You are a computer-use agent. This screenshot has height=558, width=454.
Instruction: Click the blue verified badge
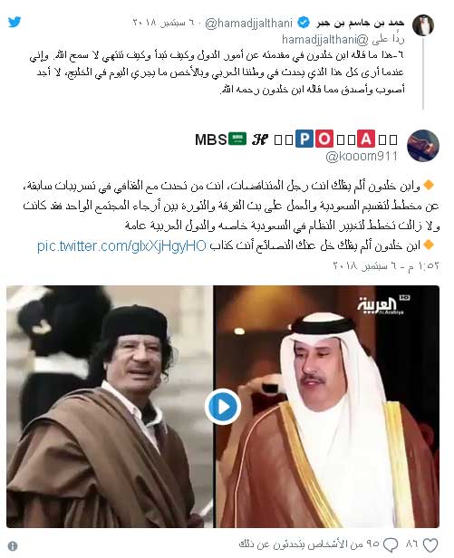(x=303, y=24)
